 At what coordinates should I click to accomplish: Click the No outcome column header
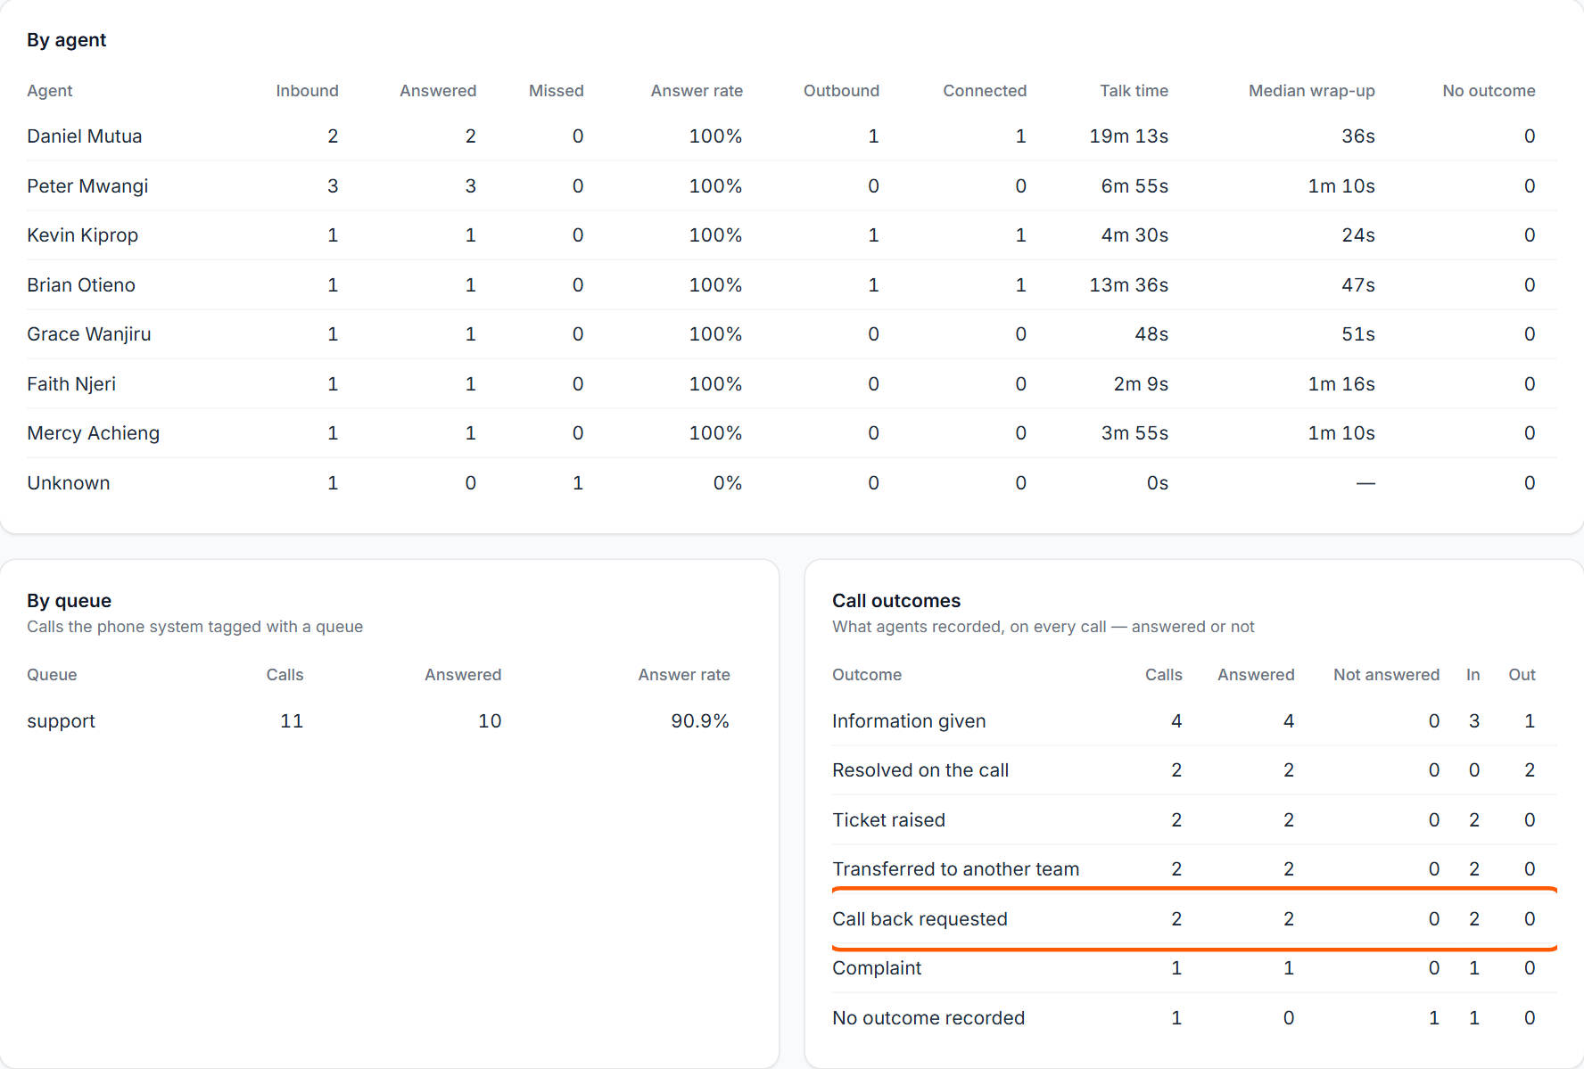1489,91
